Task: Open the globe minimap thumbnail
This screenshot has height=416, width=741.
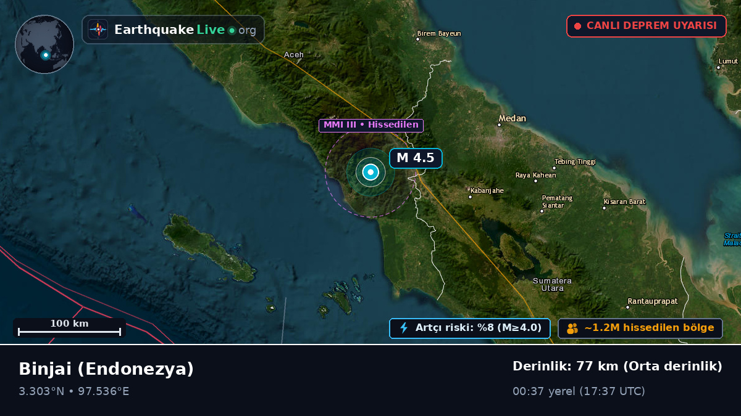Action: (44, 44)
